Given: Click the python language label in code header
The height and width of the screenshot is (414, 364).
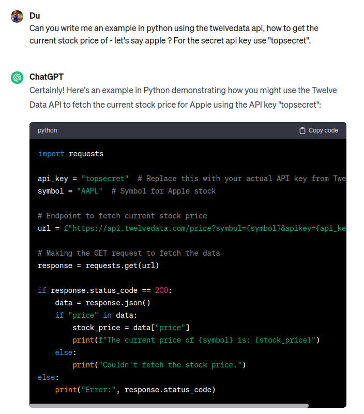Looking at the screenshot, I should click(x=47, y=130).
